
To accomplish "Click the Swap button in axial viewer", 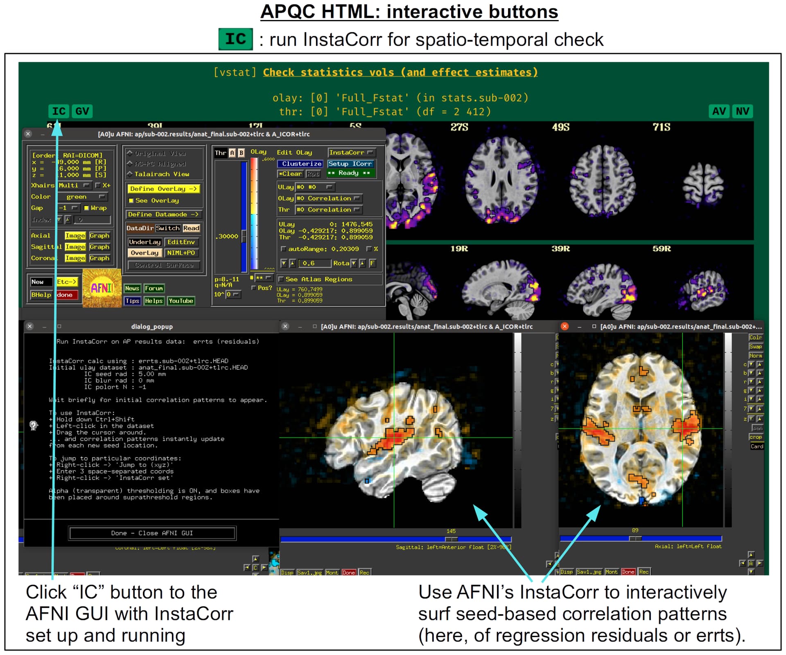I will click(x=755, y=346).
